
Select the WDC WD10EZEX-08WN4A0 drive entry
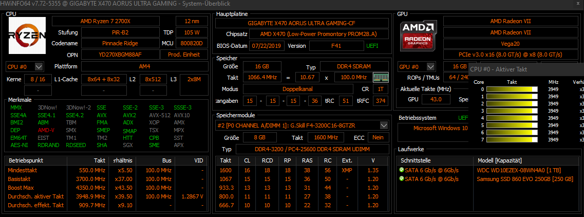[x=519, y=170]
